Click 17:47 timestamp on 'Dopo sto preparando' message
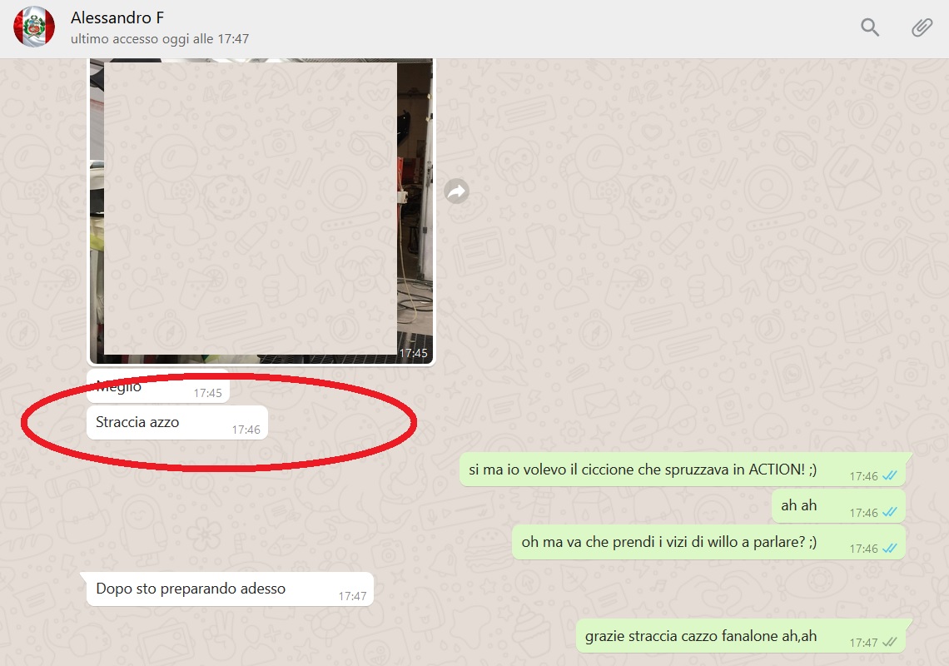This screenshot has width=949, height=666. [x=352, y=596]
